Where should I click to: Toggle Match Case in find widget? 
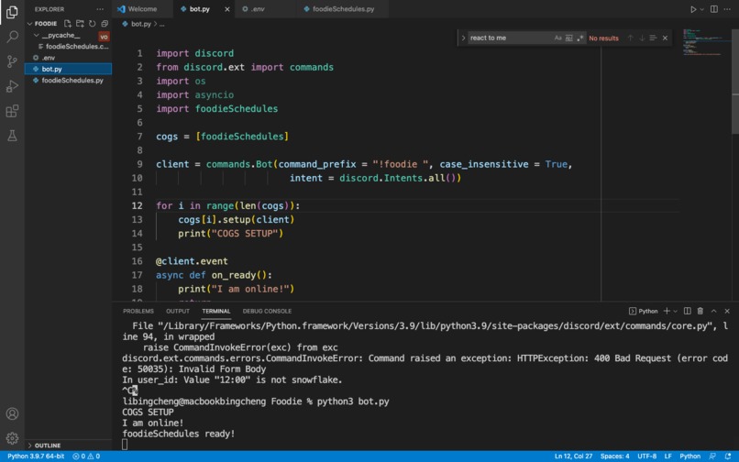click(x=558, y=38)
